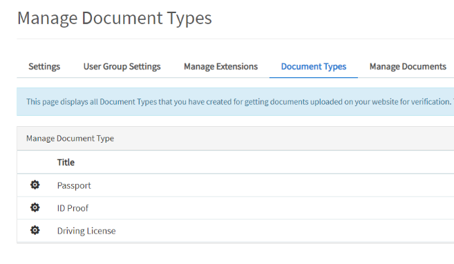Click the Title column header

(66, 162)
